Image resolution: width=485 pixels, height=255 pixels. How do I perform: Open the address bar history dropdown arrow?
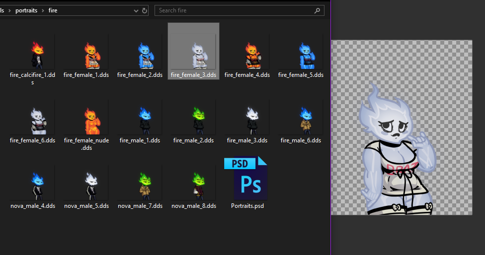point(136,10)
